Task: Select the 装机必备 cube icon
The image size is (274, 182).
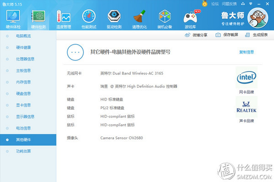Action: tap(164, 19)
